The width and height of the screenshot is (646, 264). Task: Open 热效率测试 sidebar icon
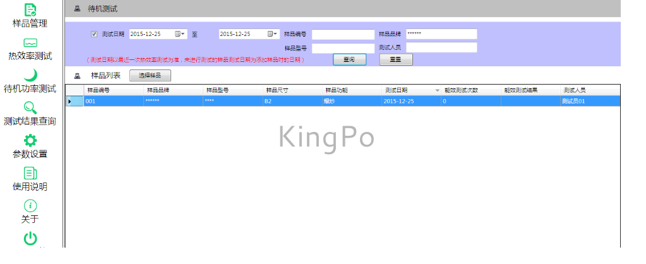click(30, 43)
